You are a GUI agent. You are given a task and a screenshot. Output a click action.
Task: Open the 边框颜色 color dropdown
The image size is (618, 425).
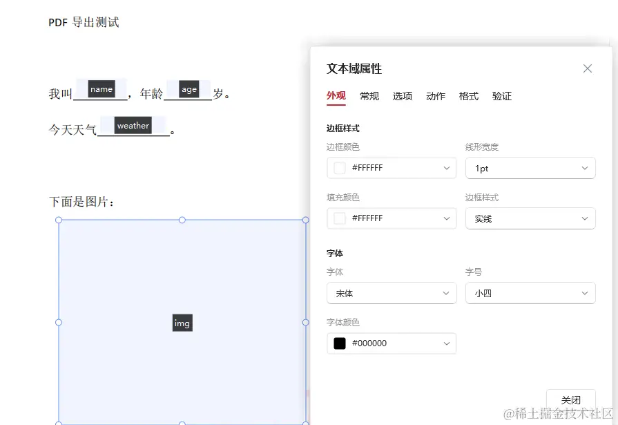(x=391, y=168)
